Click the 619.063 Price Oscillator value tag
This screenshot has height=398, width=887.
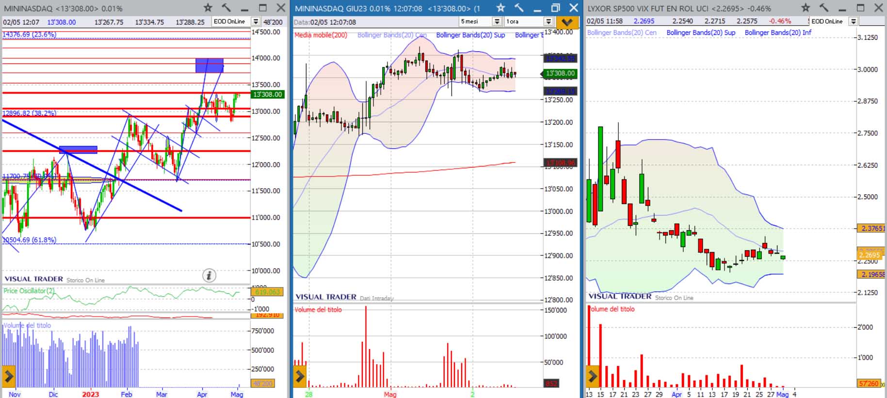(x=267, y=292)
